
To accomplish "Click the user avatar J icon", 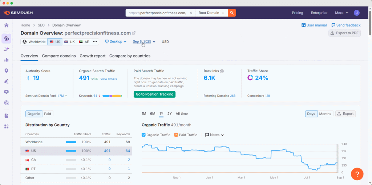I will 356,13.
